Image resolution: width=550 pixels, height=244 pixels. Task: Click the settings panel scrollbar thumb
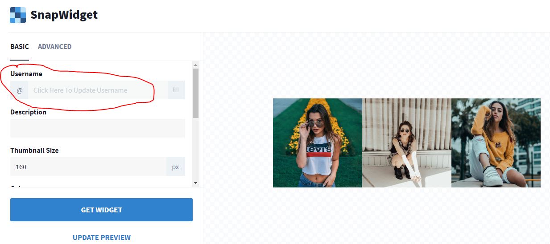(195, 93)
